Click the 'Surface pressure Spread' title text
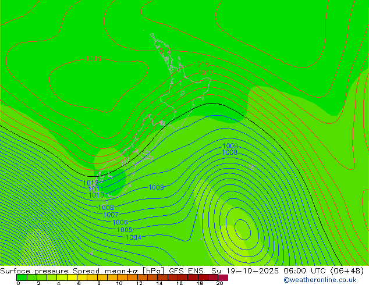The height and width of the screenshot is (285, 369). pyautogui.click(x=49, y=271)
